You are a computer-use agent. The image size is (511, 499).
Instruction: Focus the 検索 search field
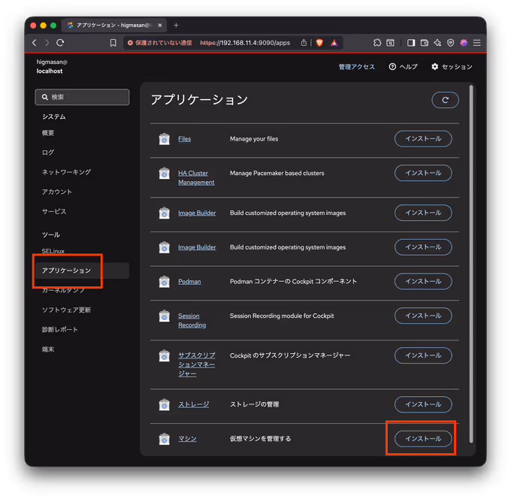pos(82,97)
